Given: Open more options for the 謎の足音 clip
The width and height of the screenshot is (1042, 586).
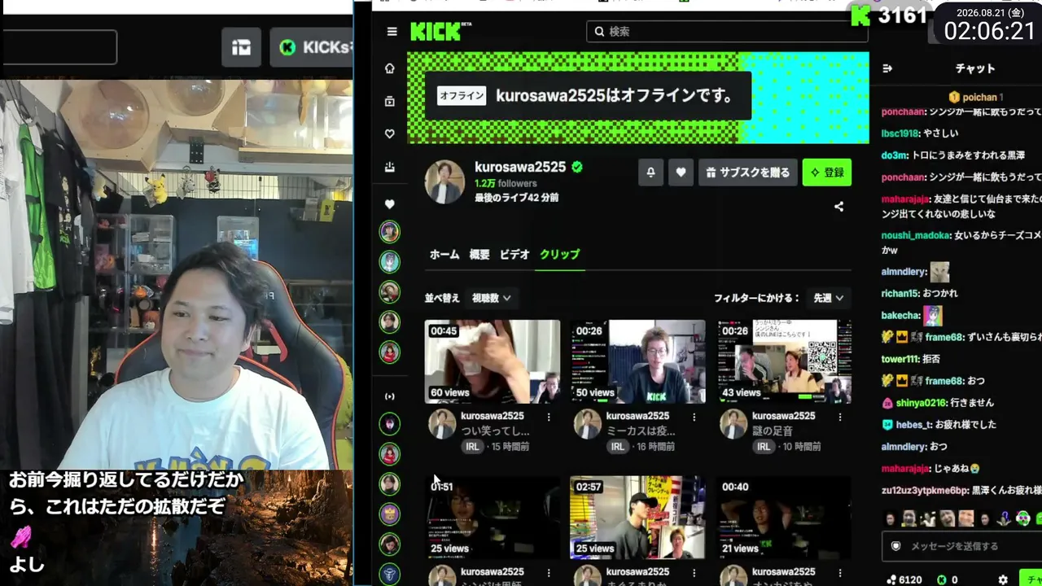Looking at the screenshot, I should (x=839, y=417).
